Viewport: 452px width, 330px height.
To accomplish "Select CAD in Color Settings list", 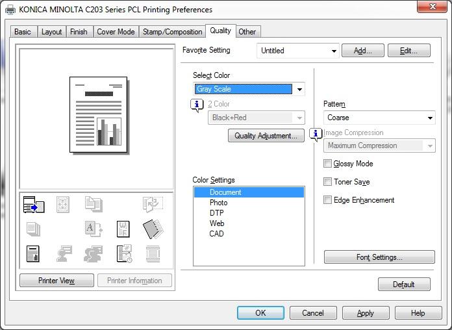I will click(x=249, y=234).
